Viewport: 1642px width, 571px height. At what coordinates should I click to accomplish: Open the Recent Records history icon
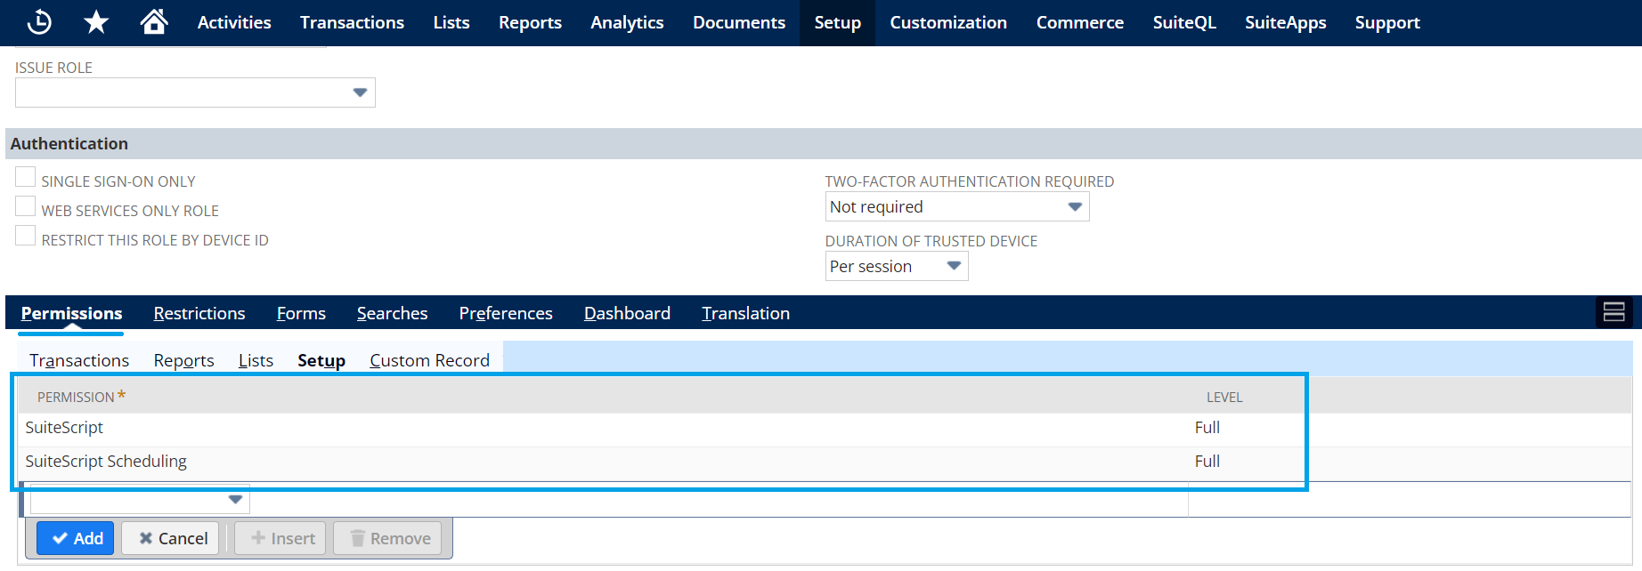click(40, 22)
